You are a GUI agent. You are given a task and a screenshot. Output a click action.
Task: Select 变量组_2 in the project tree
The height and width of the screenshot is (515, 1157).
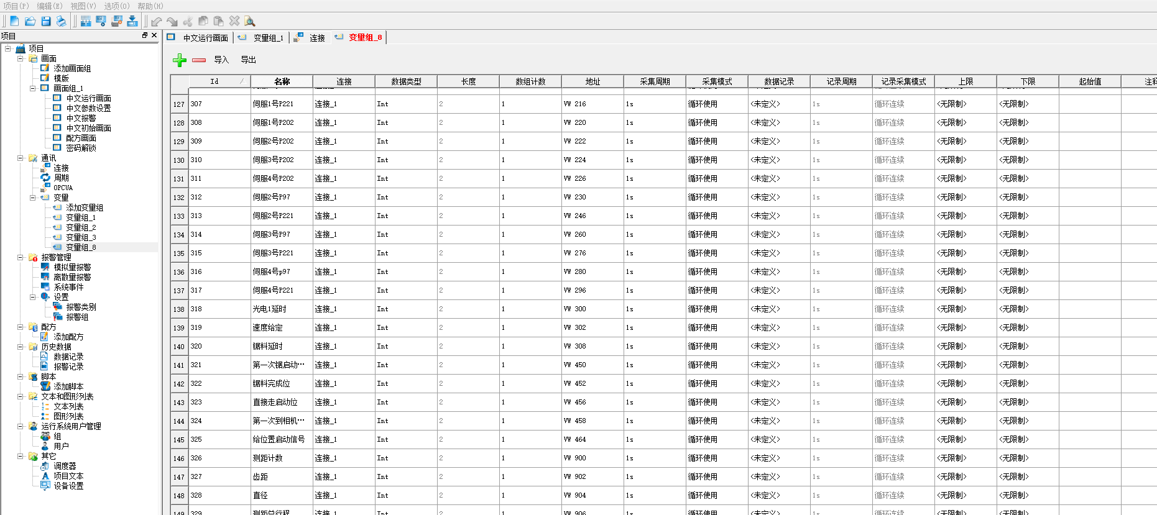tap(81, 227)
